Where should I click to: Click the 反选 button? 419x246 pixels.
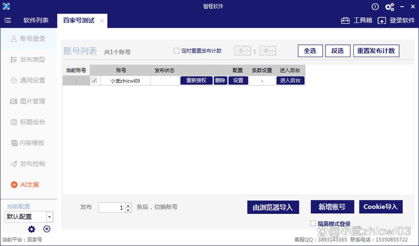point(338,51)
